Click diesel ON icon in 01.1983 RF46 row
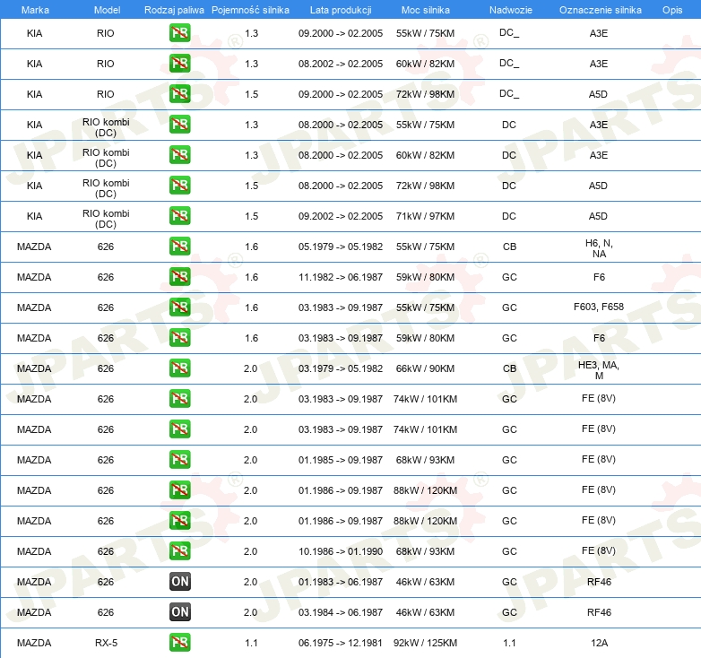The width and height of the screenshot is (701, 658). click(x=179, y=581)
